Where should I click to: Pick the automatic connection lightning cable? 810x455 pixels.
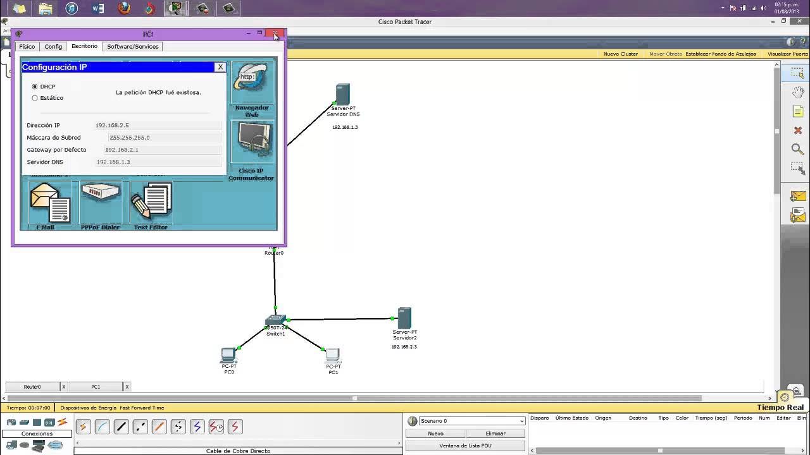point(83,427)
